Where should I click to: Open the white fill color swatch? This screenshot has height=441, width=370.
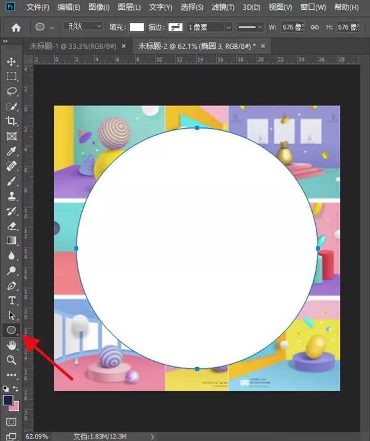137,28
